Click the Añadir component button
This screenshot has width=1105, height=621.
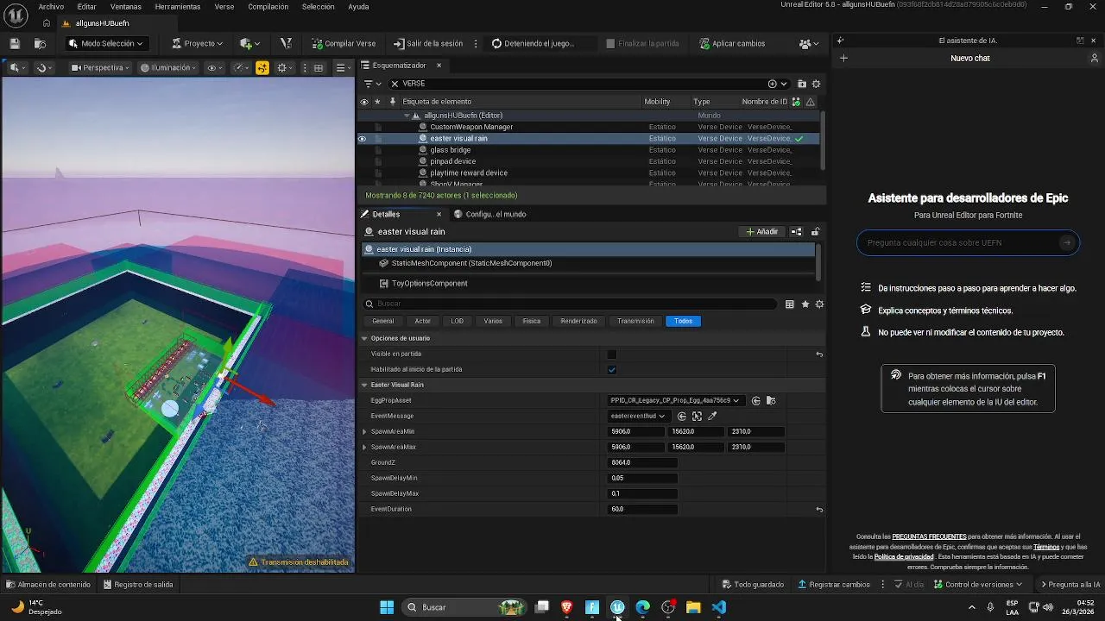[x=762, y=231]
